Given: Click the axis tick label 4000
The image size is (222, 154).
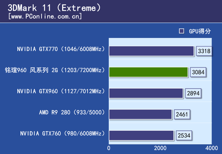Looking at the screenshot, I should [212, 148].
